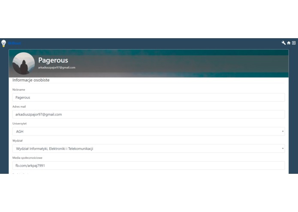
Task: Click the Pagerous profile heading
Action: [53, 60]
